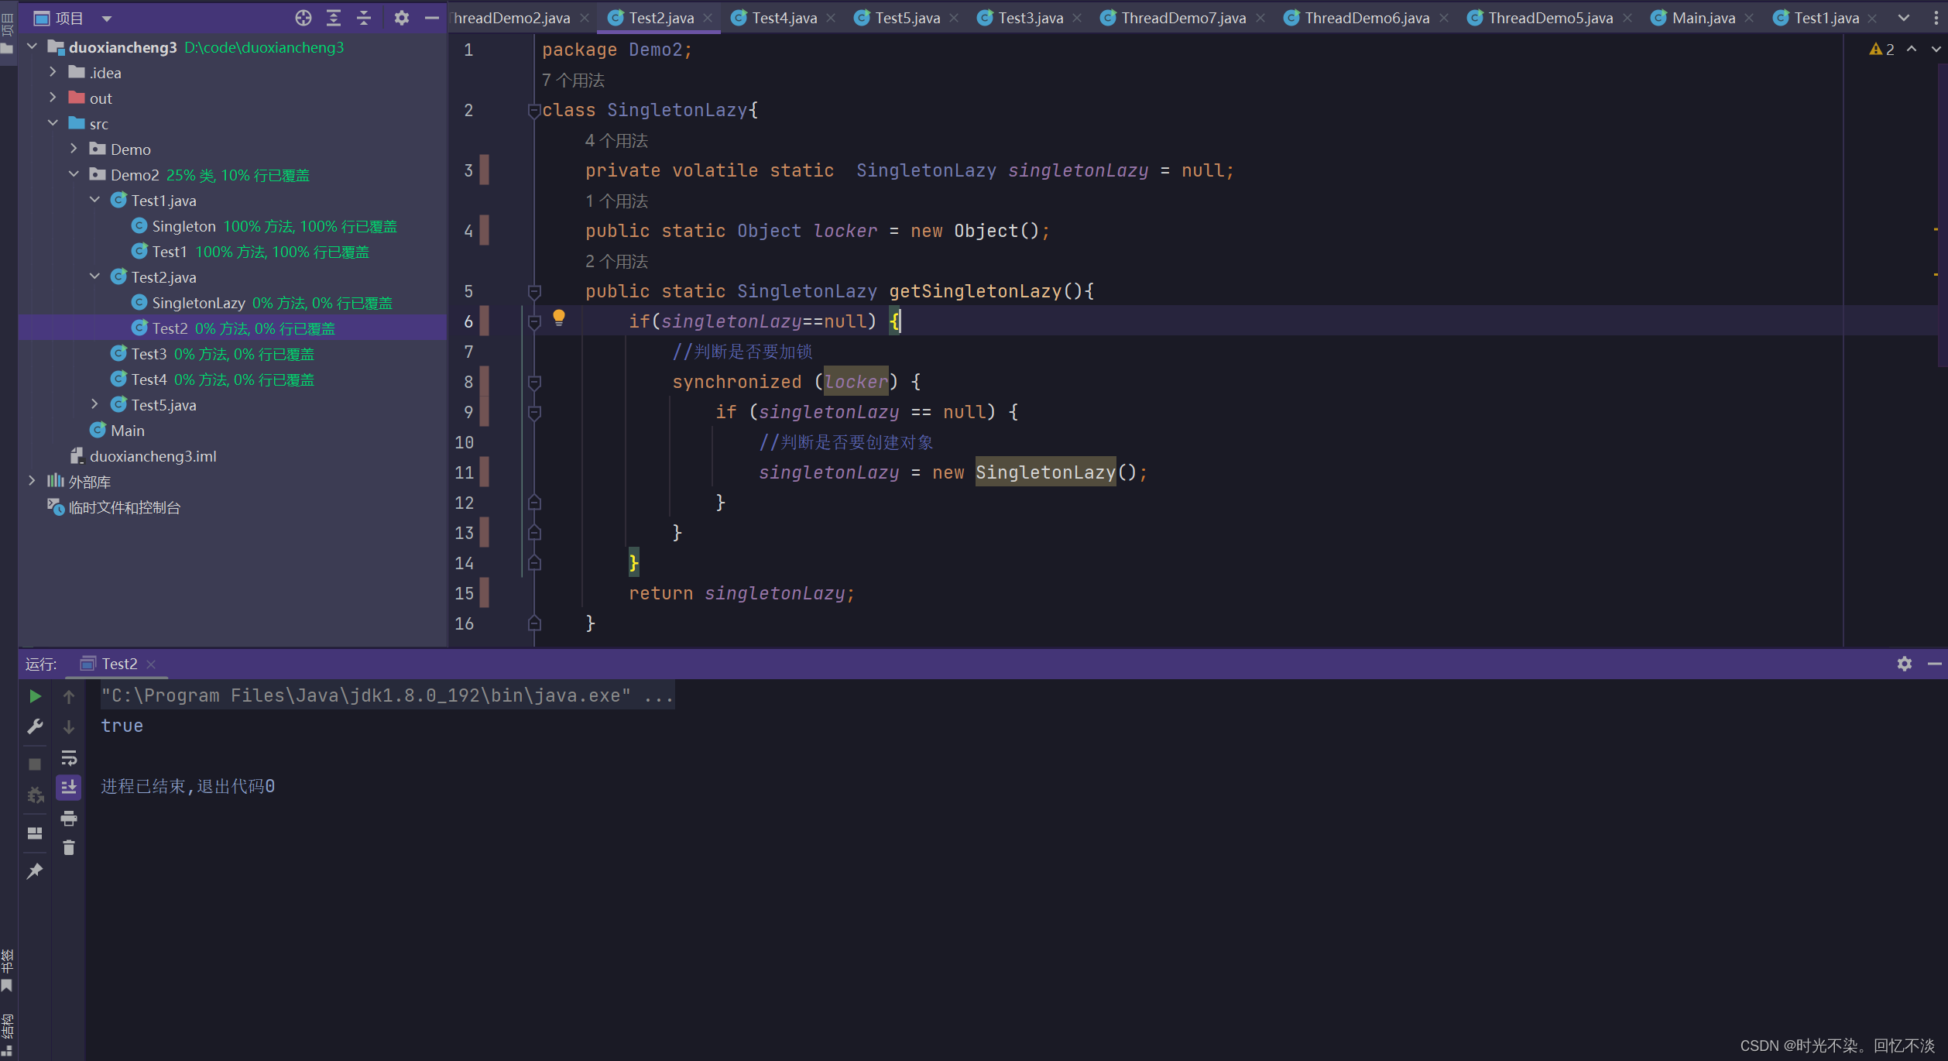Click the print console output icon

[x=69, y=818]
